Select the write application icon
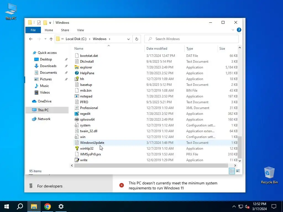This screenshot has width=283, height=212. click(77, 160)
